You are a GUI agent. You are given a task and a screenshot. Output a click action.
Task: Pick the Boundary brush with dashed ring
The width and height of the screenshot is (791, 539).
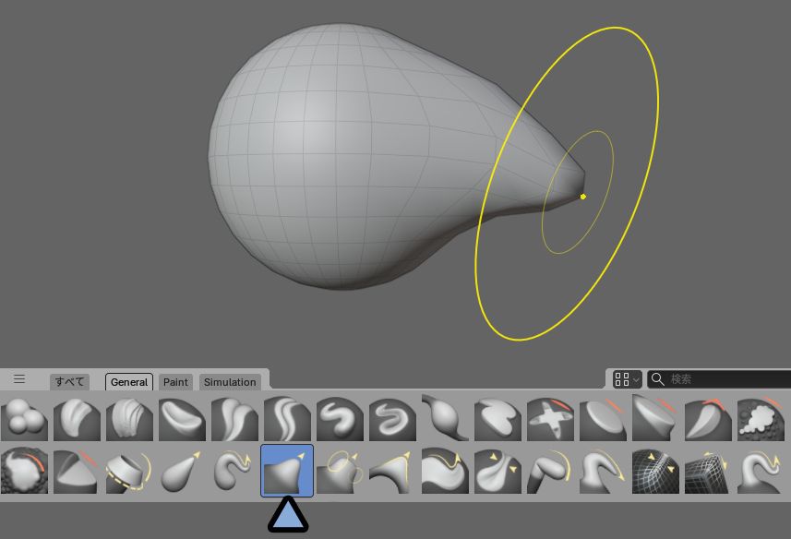click(x=129, y=471)
